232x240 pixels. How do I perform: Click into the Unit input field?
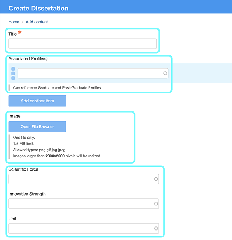[81, 229]
